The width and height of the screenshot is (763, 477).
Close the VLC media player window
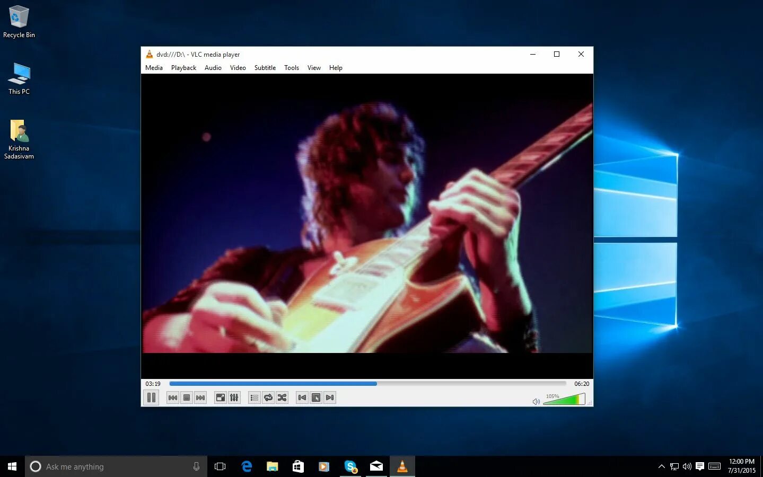click(581, 54)
